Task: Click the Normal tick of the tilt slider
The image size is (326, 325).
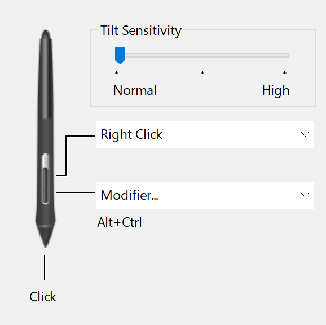Action: click(117, 73)
